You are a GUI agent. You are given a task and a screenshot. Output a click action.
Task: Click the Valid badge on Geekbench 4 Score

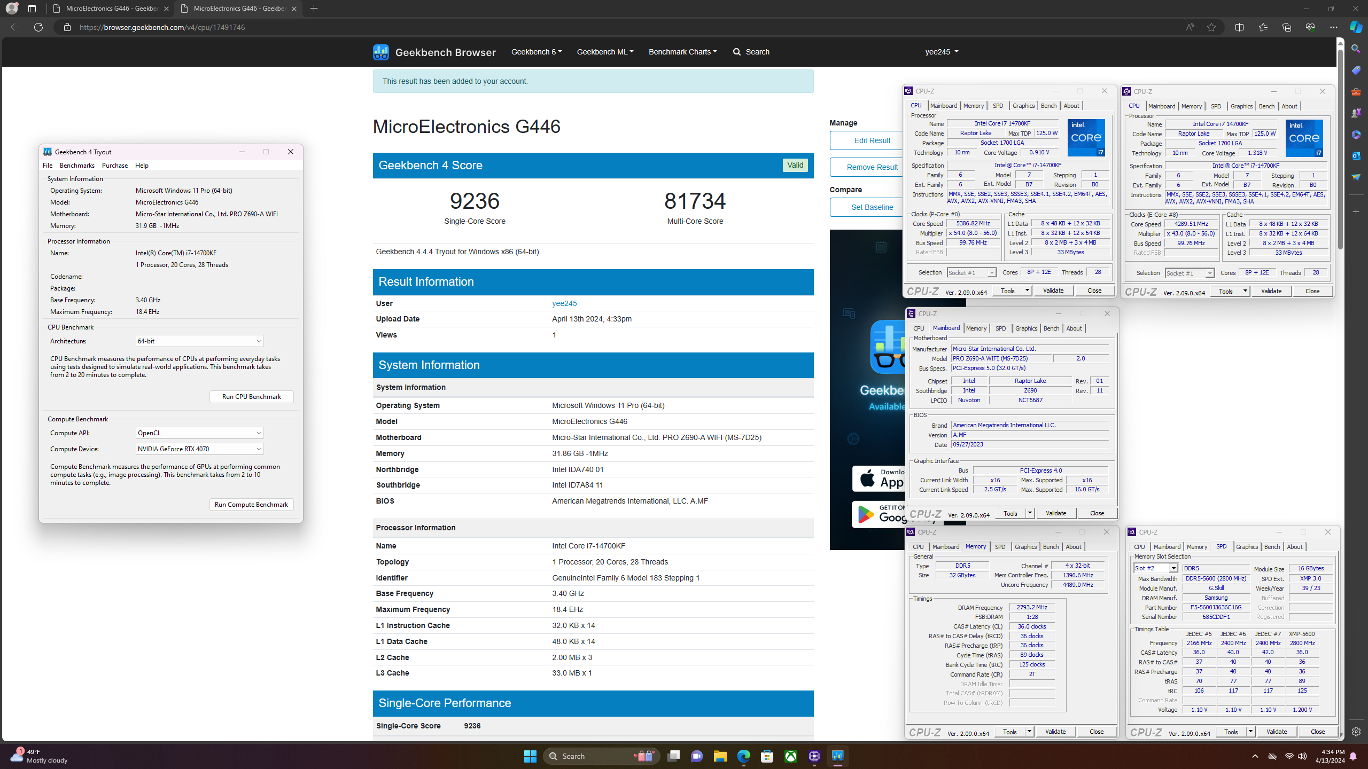(x=795, y=166)
